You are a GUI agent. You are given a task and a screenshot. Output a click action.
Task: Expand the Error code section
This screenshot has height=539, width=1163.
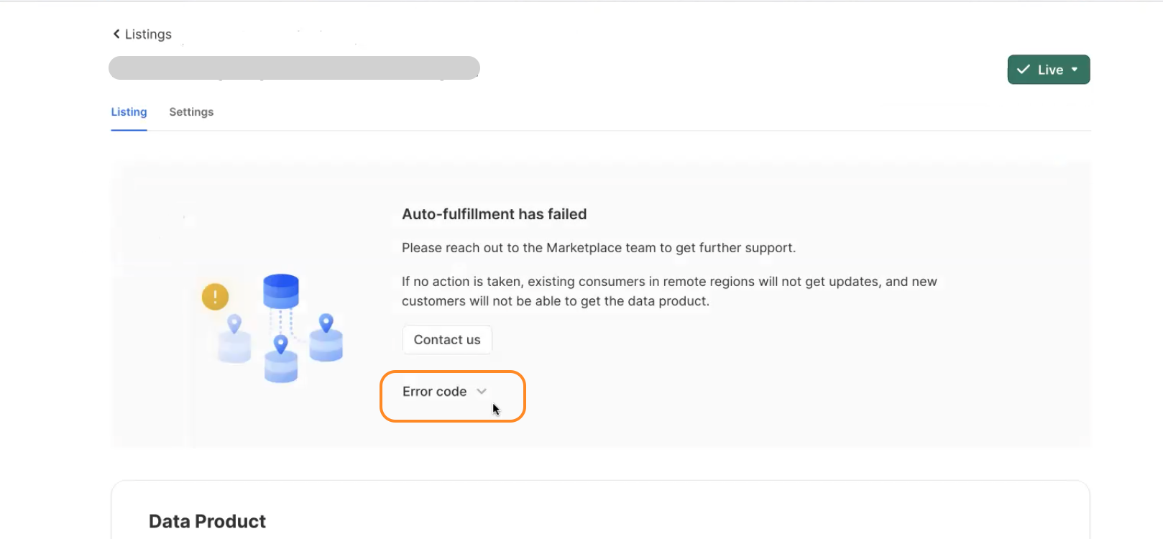pyautogui.click(x=435, y=392)
